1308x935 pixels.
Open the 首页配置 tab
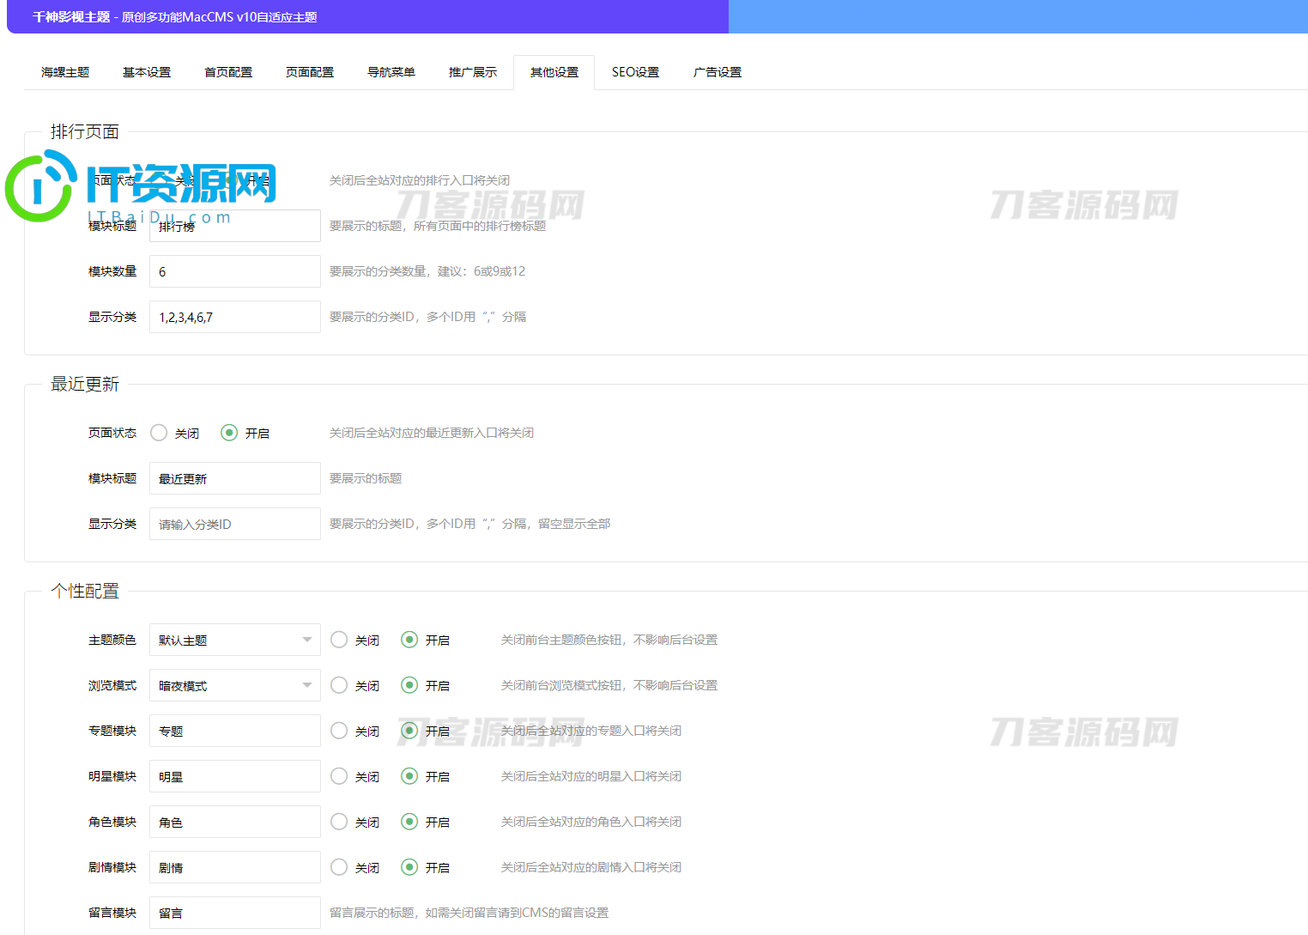pyautogui.click(x=228, y=72)
